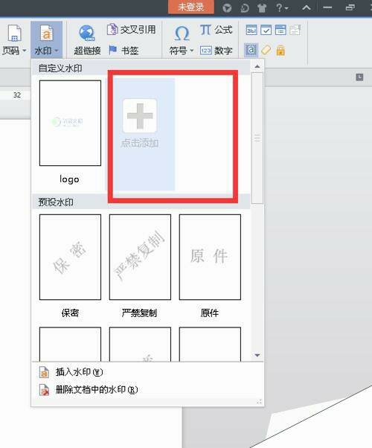Apply the 保密 preset watermark
The height and width of the screenshot is (448, 372).
point(70,257)
